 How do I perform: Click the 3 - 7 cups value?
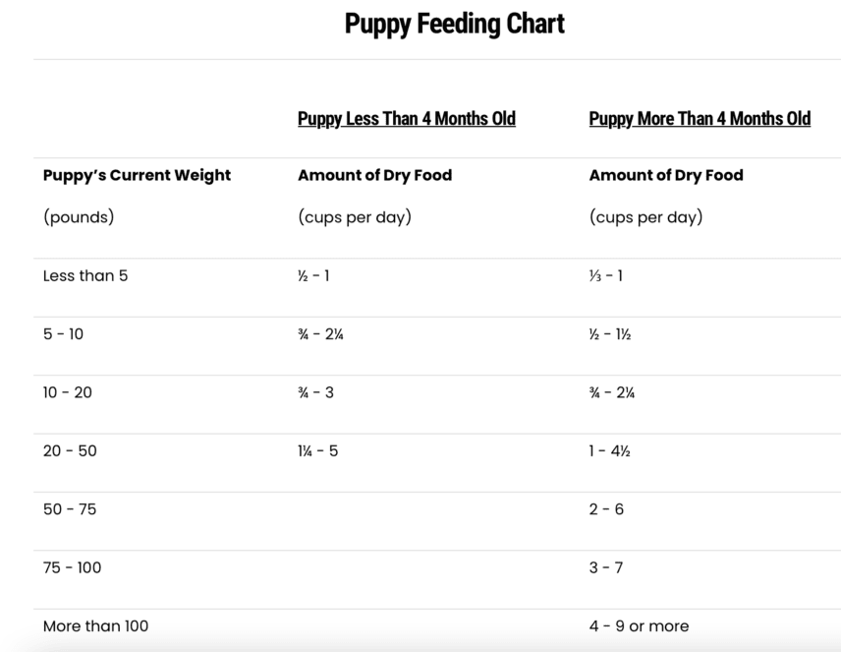point(606,567)
